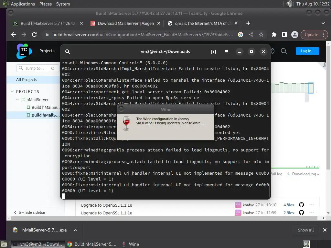Click first Upgrade to OpenSSL 1.1.1u commit
Screen dimensions: 331x248
coord(106,205)
